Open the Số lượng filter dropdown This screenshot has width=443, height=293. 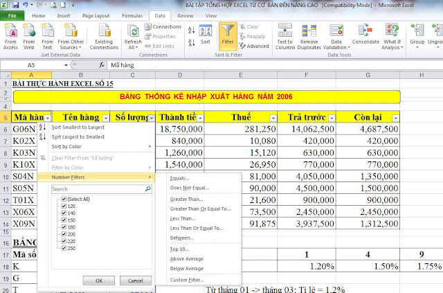tap(152, 118)
